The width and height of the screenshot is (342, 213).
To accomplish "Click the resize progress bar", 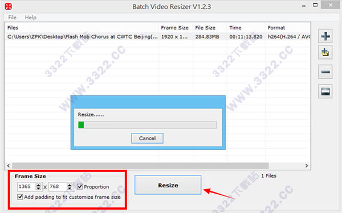I will (148, 125).
